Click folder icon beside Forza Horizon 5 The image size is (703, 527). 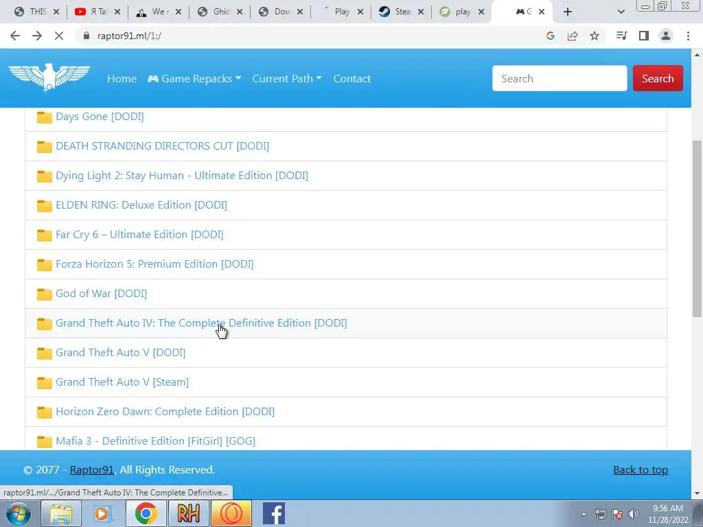pyautogui.click(x=45, y=265)
